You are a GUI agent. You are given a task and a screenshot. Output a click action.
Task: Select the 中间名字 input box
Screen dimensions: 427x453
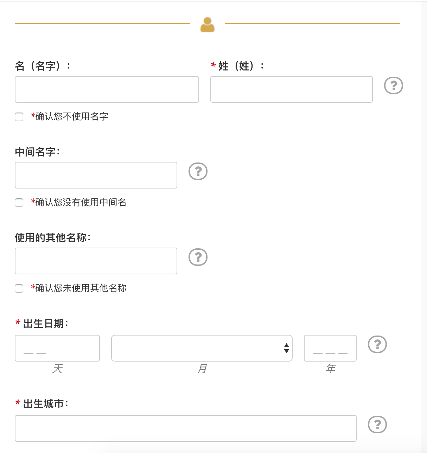96,175
